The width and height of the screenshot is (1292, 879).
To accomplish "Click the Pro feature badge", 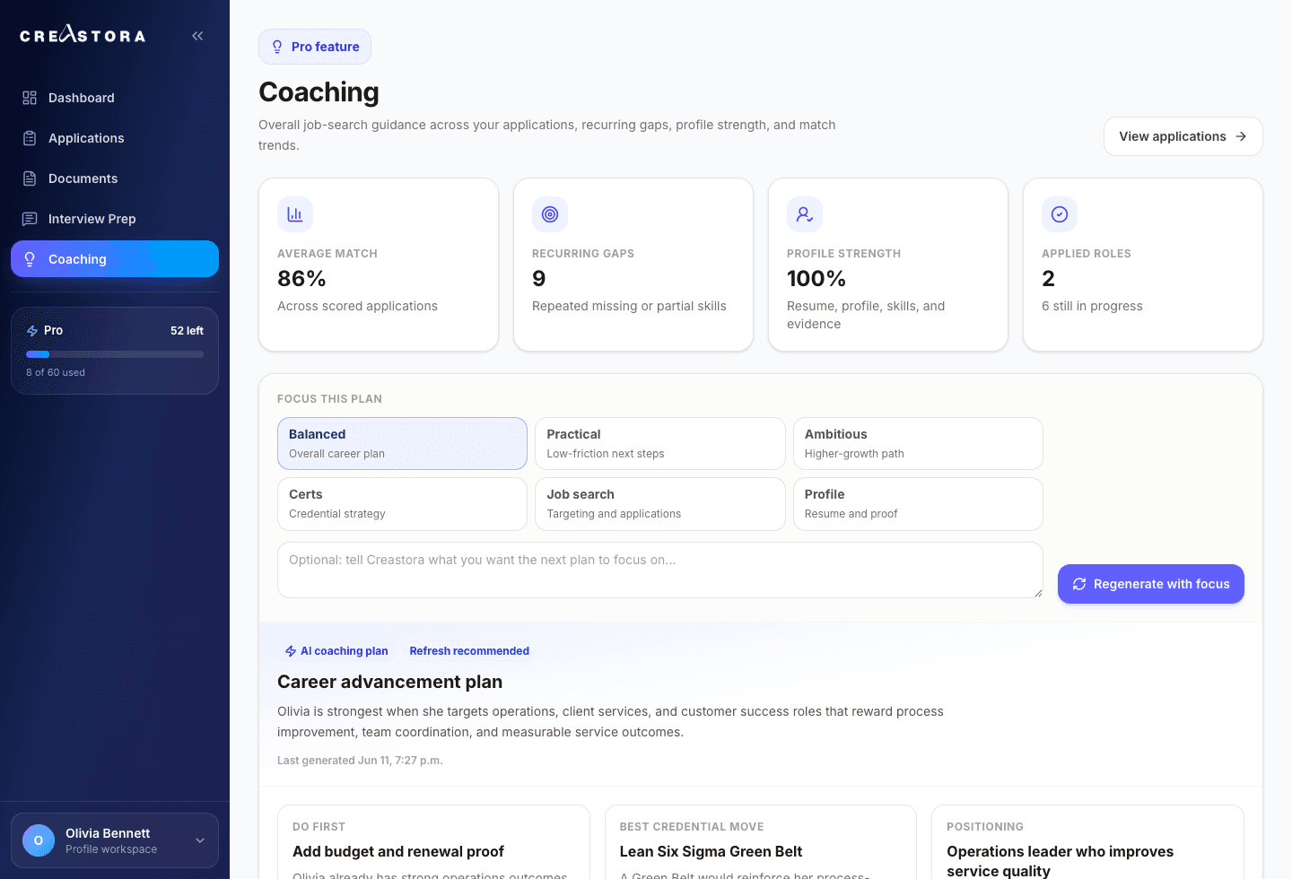I will 315,47.
